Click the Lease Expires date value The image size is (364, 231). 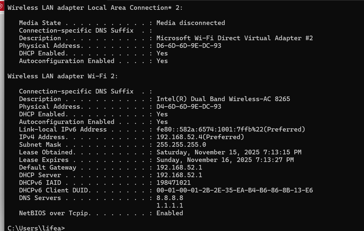(225, 160)
